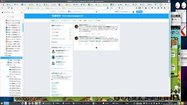Click the bookmarks search field
This screenshot has height=105, width=187.
click(12, 17)
